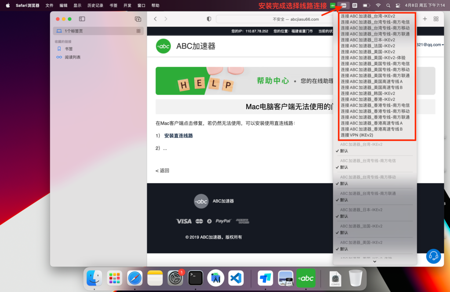Open the Preview app in the Dock
Image resolution: width=450 pixels, height=292 pixels.
(286, 278)
